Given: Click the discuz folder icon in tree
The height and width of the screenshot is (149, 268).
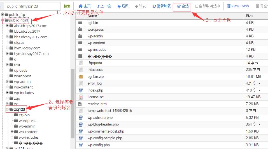Looking at the screenshot, I should pyautogui.click(x=11, y=42).
